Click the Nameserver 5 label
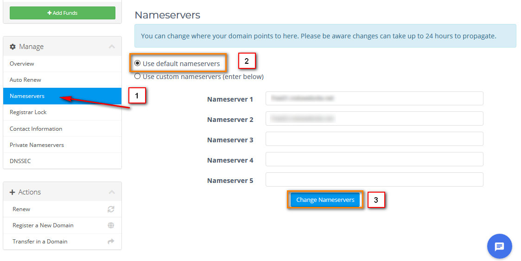Viewport: 521px width, 261px height. tap(230, 181)
